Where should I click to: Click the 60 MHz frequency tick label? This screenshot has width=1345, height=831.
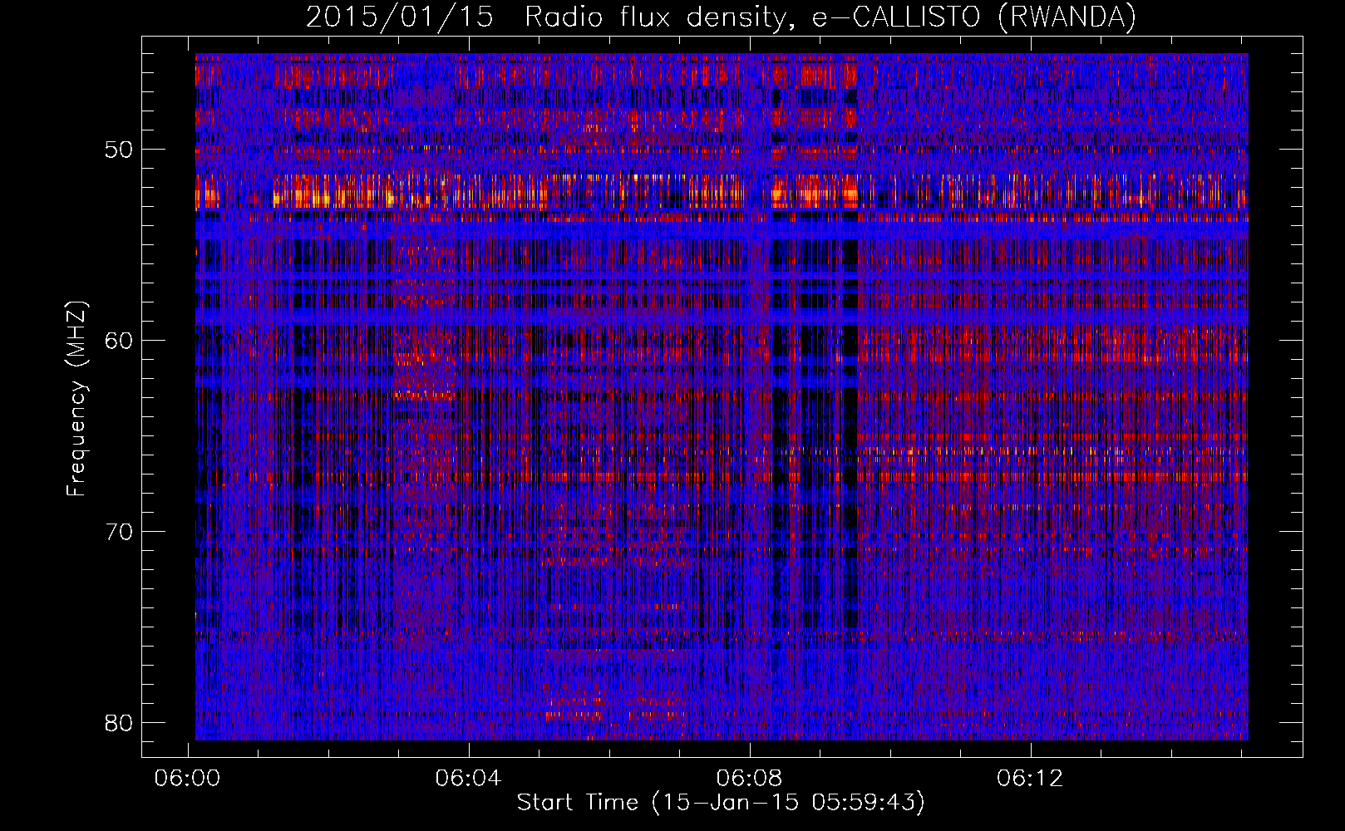(x=120, y=341)
